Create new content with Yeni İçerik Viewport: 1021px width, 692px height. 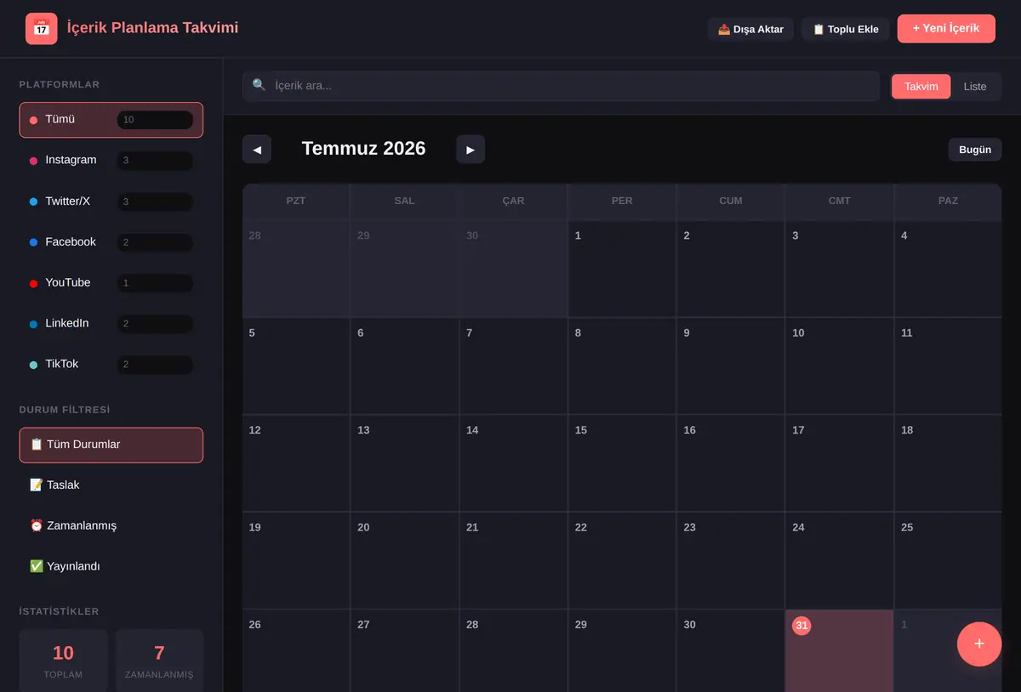pyautogui.click(x=946, y=28)
